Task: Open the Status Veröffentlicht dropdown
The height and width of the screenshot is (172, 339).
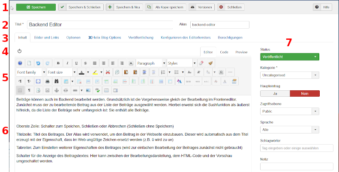Action: coord(290,57)
